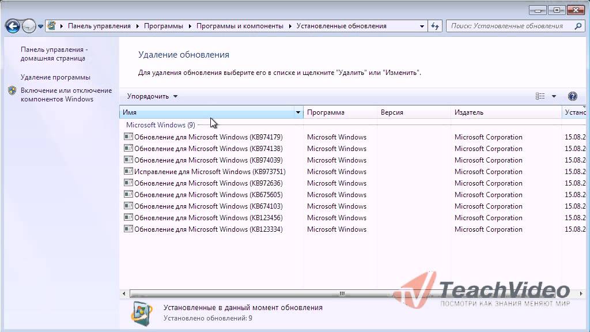The image size is (590, 332).
Task: Click the back navigation arrow
Action: pyautogui.click(x=12, y=25)
